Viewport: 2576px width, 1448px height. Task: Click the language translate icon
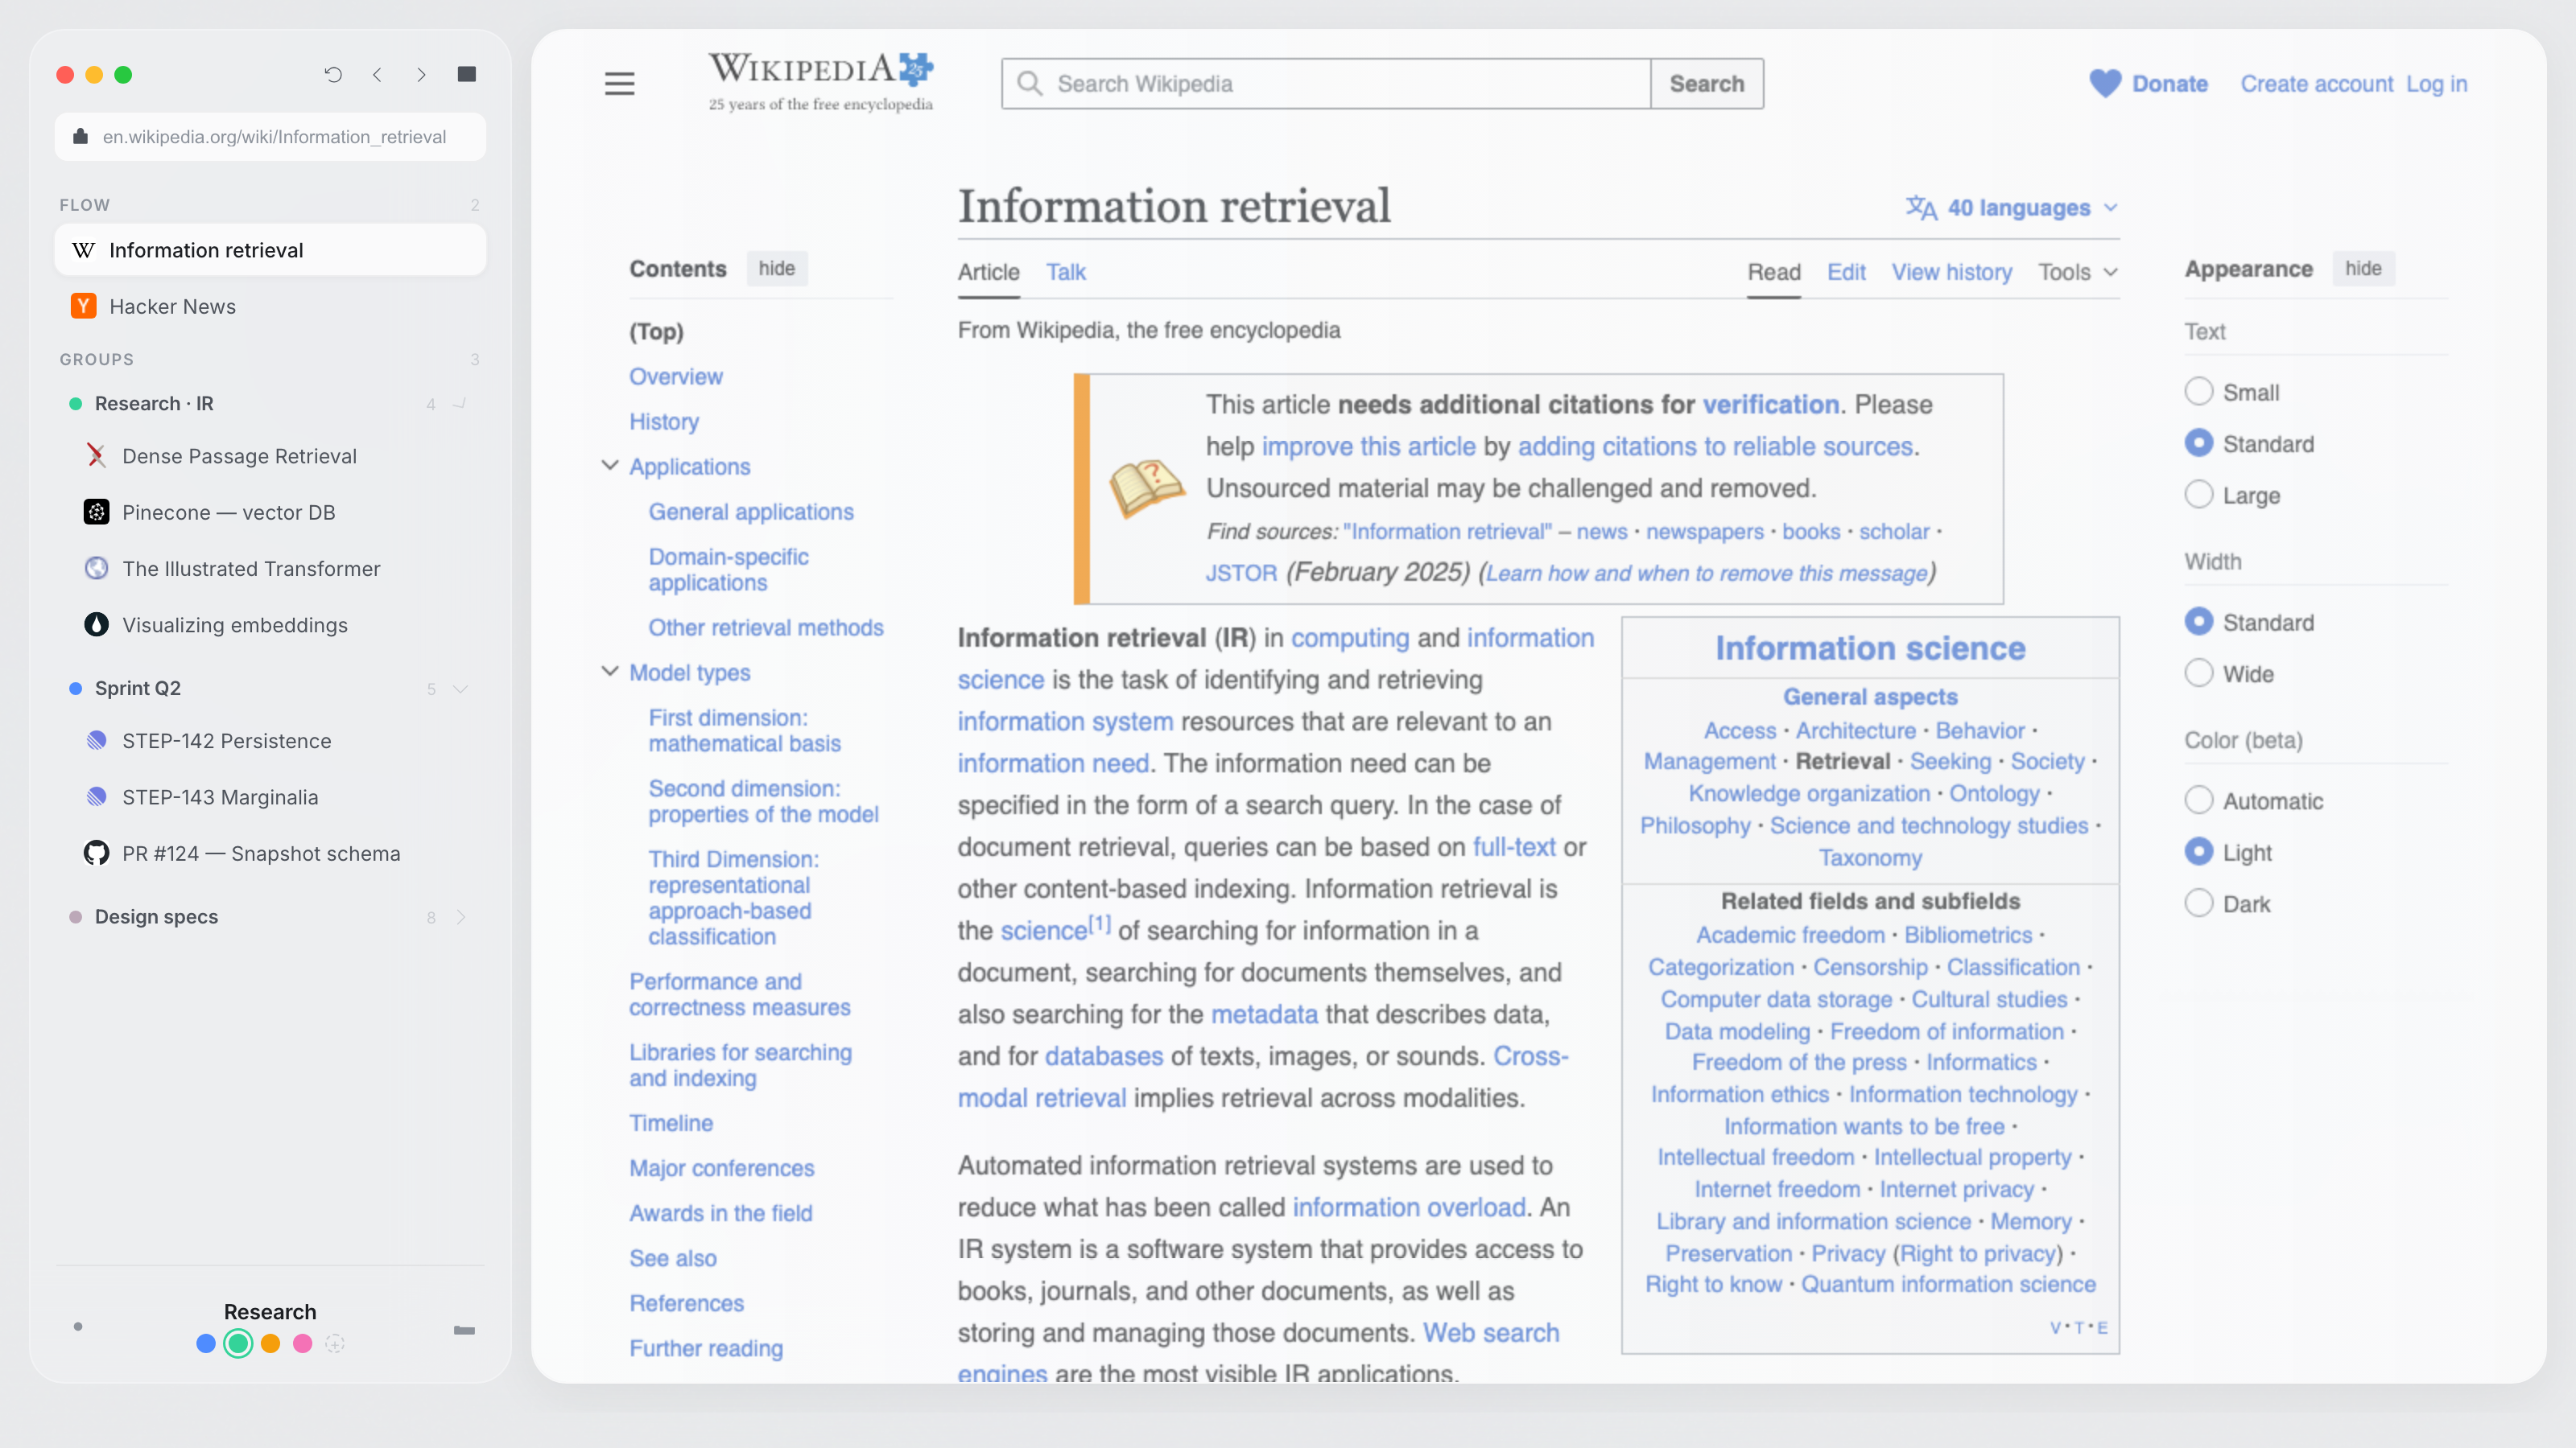1920,207
